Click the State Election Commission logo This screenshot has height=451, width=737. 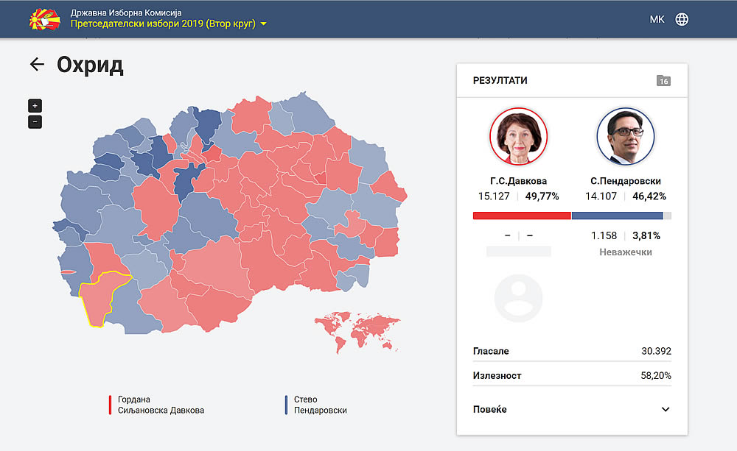[x=44, y=20]
